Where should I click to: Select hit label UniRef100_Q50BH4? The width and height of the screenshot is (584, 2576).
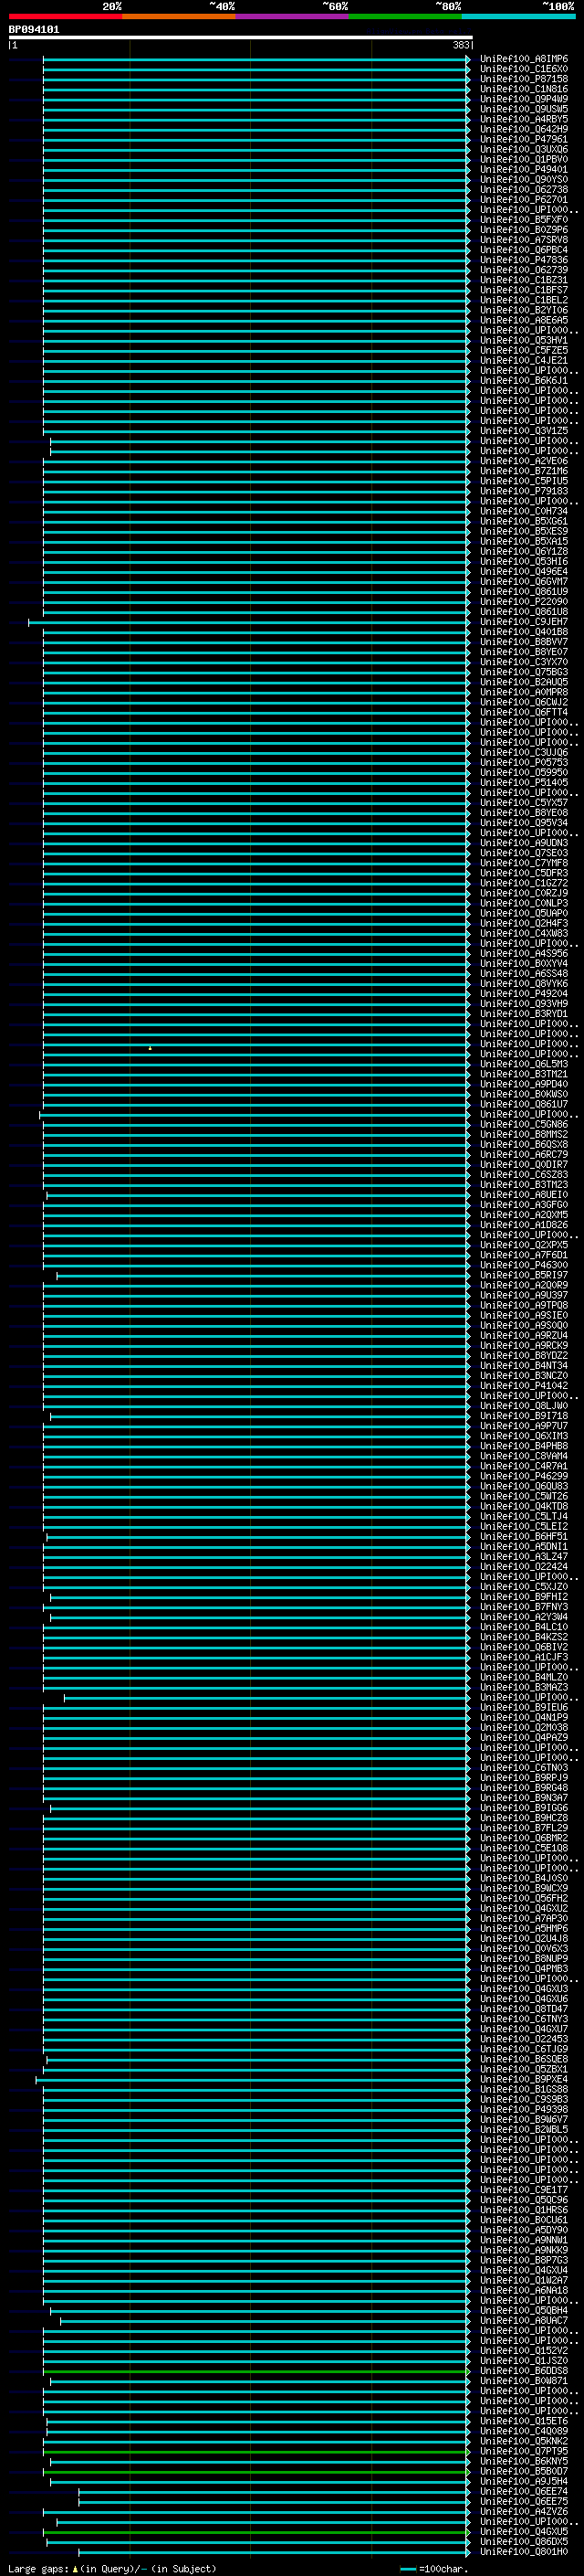pyautogui.click(x=523, y=2311)
